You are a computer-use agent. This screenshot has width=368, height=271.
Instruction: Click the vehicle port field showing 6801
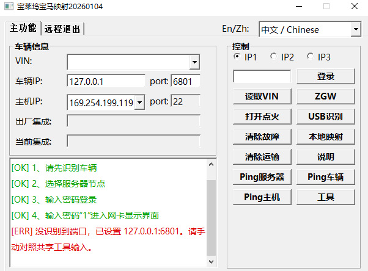tap(186, 81)
